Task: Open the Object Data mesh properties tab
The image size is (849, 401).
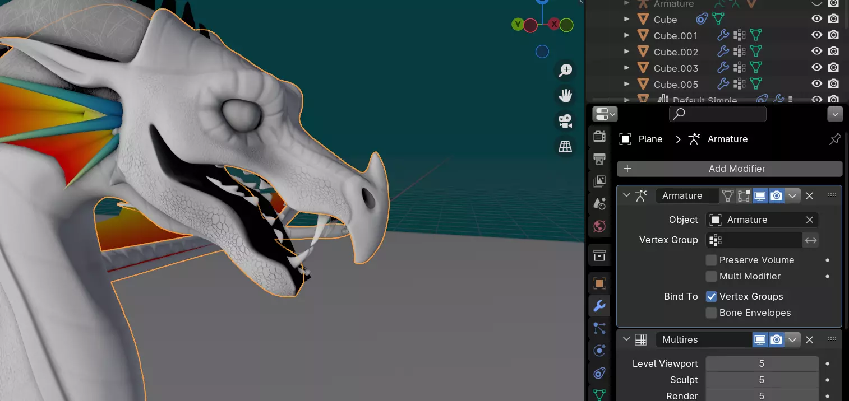Action: 599,394
